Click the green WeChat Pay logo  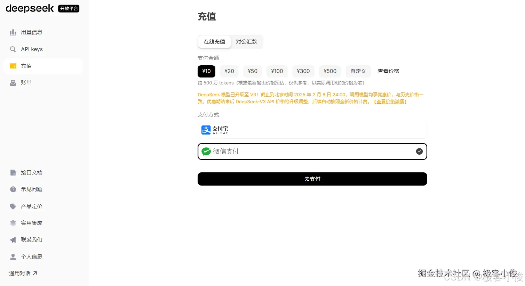tap(206, 152)
